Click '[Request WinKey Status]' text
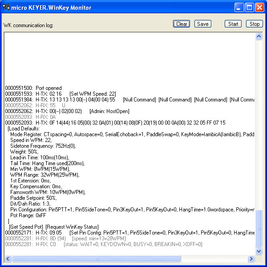Screen dimensions: 267x267 coord(72,227)
